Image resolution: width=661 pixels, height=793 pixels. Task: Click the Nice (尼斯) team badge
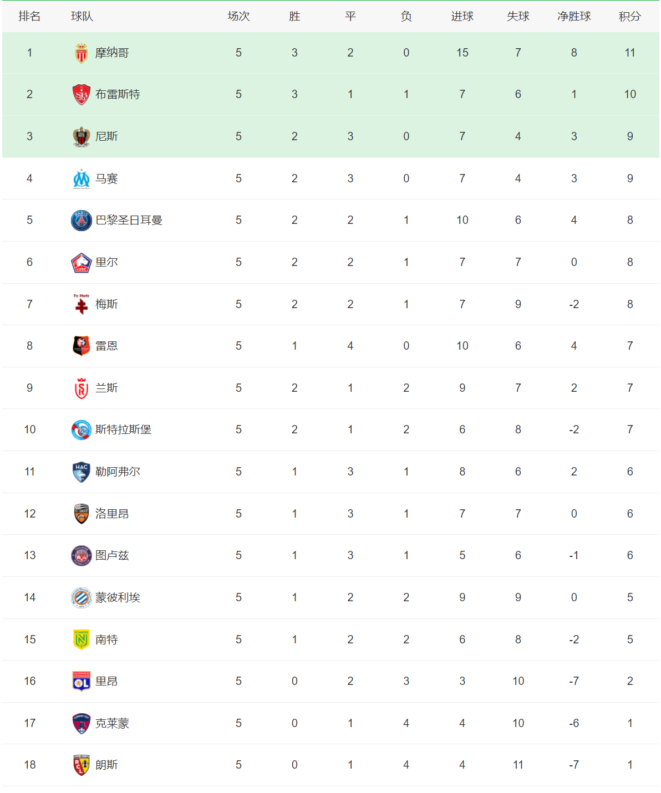coord(82,137)
